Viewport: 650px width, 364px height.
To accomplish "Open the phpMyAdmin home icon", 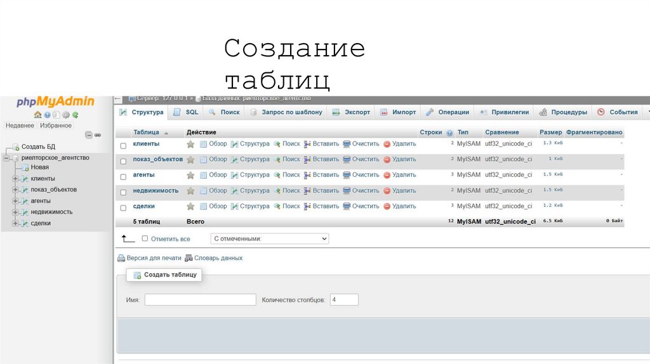I will (x=37, y=115).
